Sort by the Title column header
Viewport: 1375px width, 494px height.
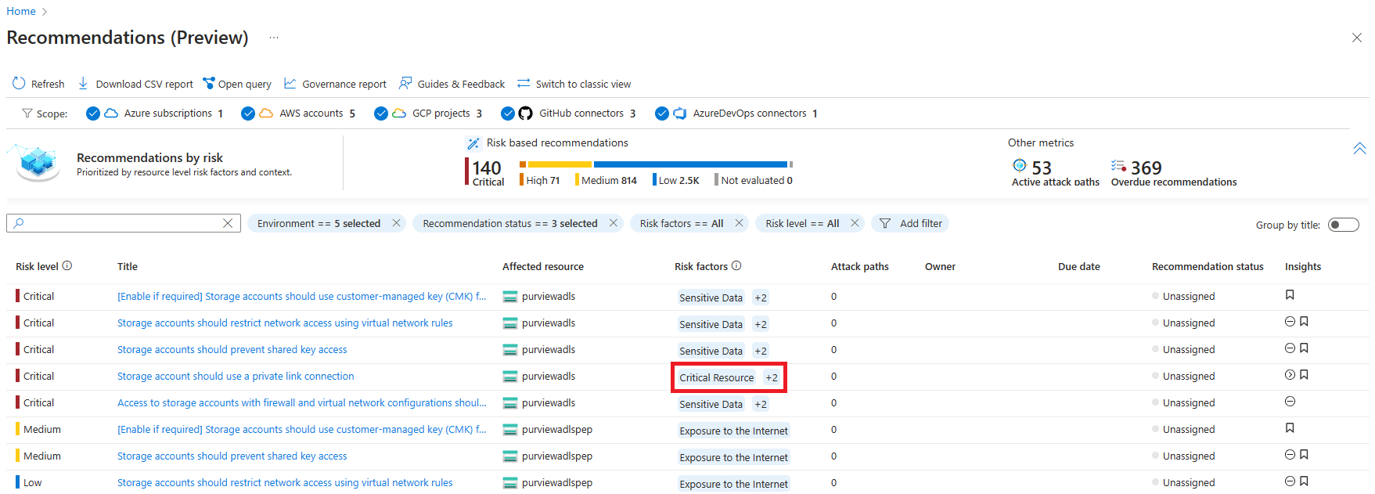[x=128, y=266]
